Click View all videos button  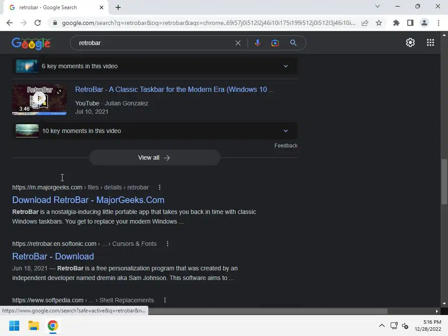coord(154,157)
